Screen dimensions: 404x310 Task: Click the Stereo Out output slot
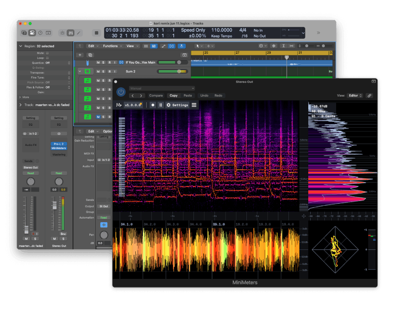pyautogui.click(x=31, y=167)
